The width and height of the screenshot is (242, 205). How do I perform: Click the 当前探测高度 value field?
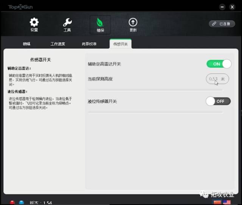coord(217,79)
